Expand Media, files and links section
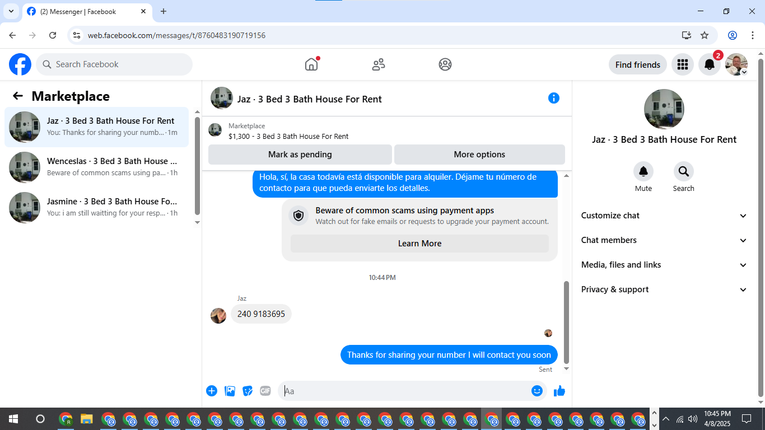This screenshot has width=765, height=430. (664, 265)
